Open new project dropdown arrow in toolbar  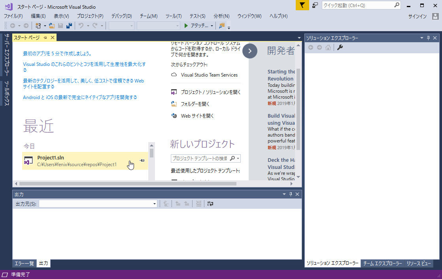pos(45,26)
